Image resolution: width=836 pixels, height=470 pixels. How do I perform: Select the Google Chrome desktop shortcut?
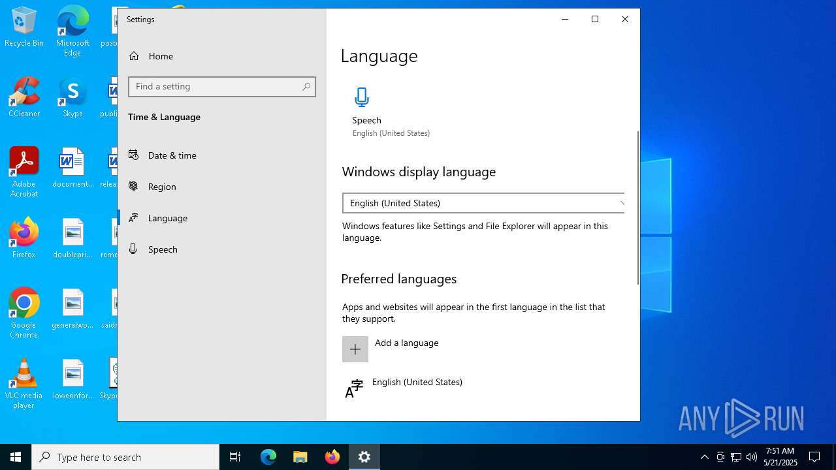[24, 313]
